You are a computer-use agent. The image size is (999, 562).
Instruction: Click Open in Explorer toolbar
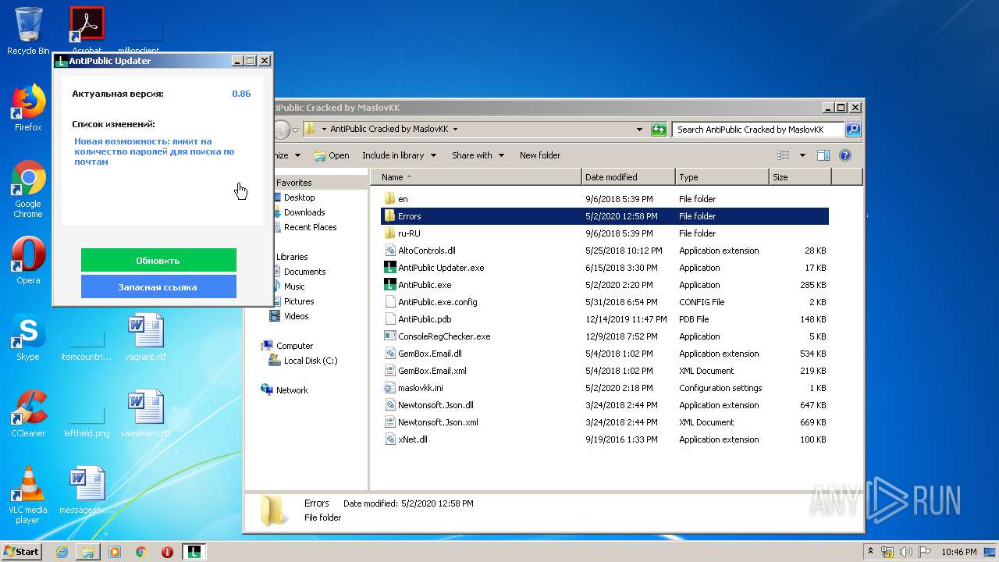tap(332, 155)
